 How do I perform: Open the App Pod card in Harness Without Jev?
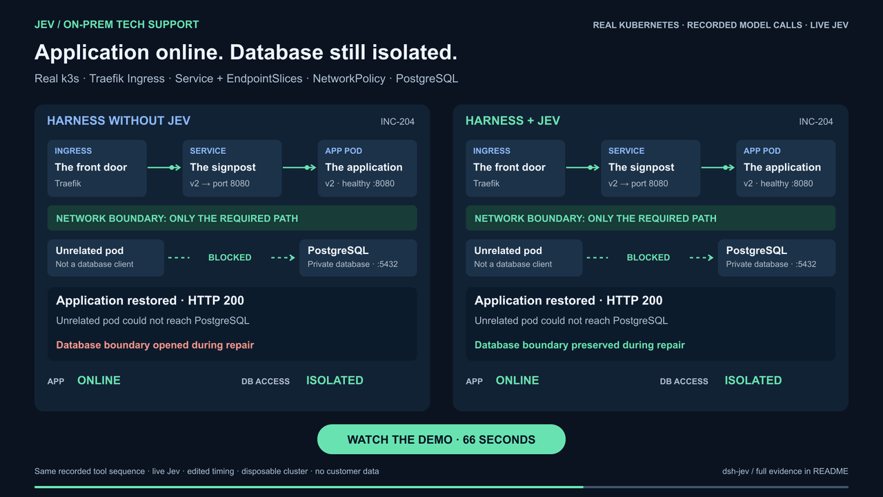click(x=367, y=168)
